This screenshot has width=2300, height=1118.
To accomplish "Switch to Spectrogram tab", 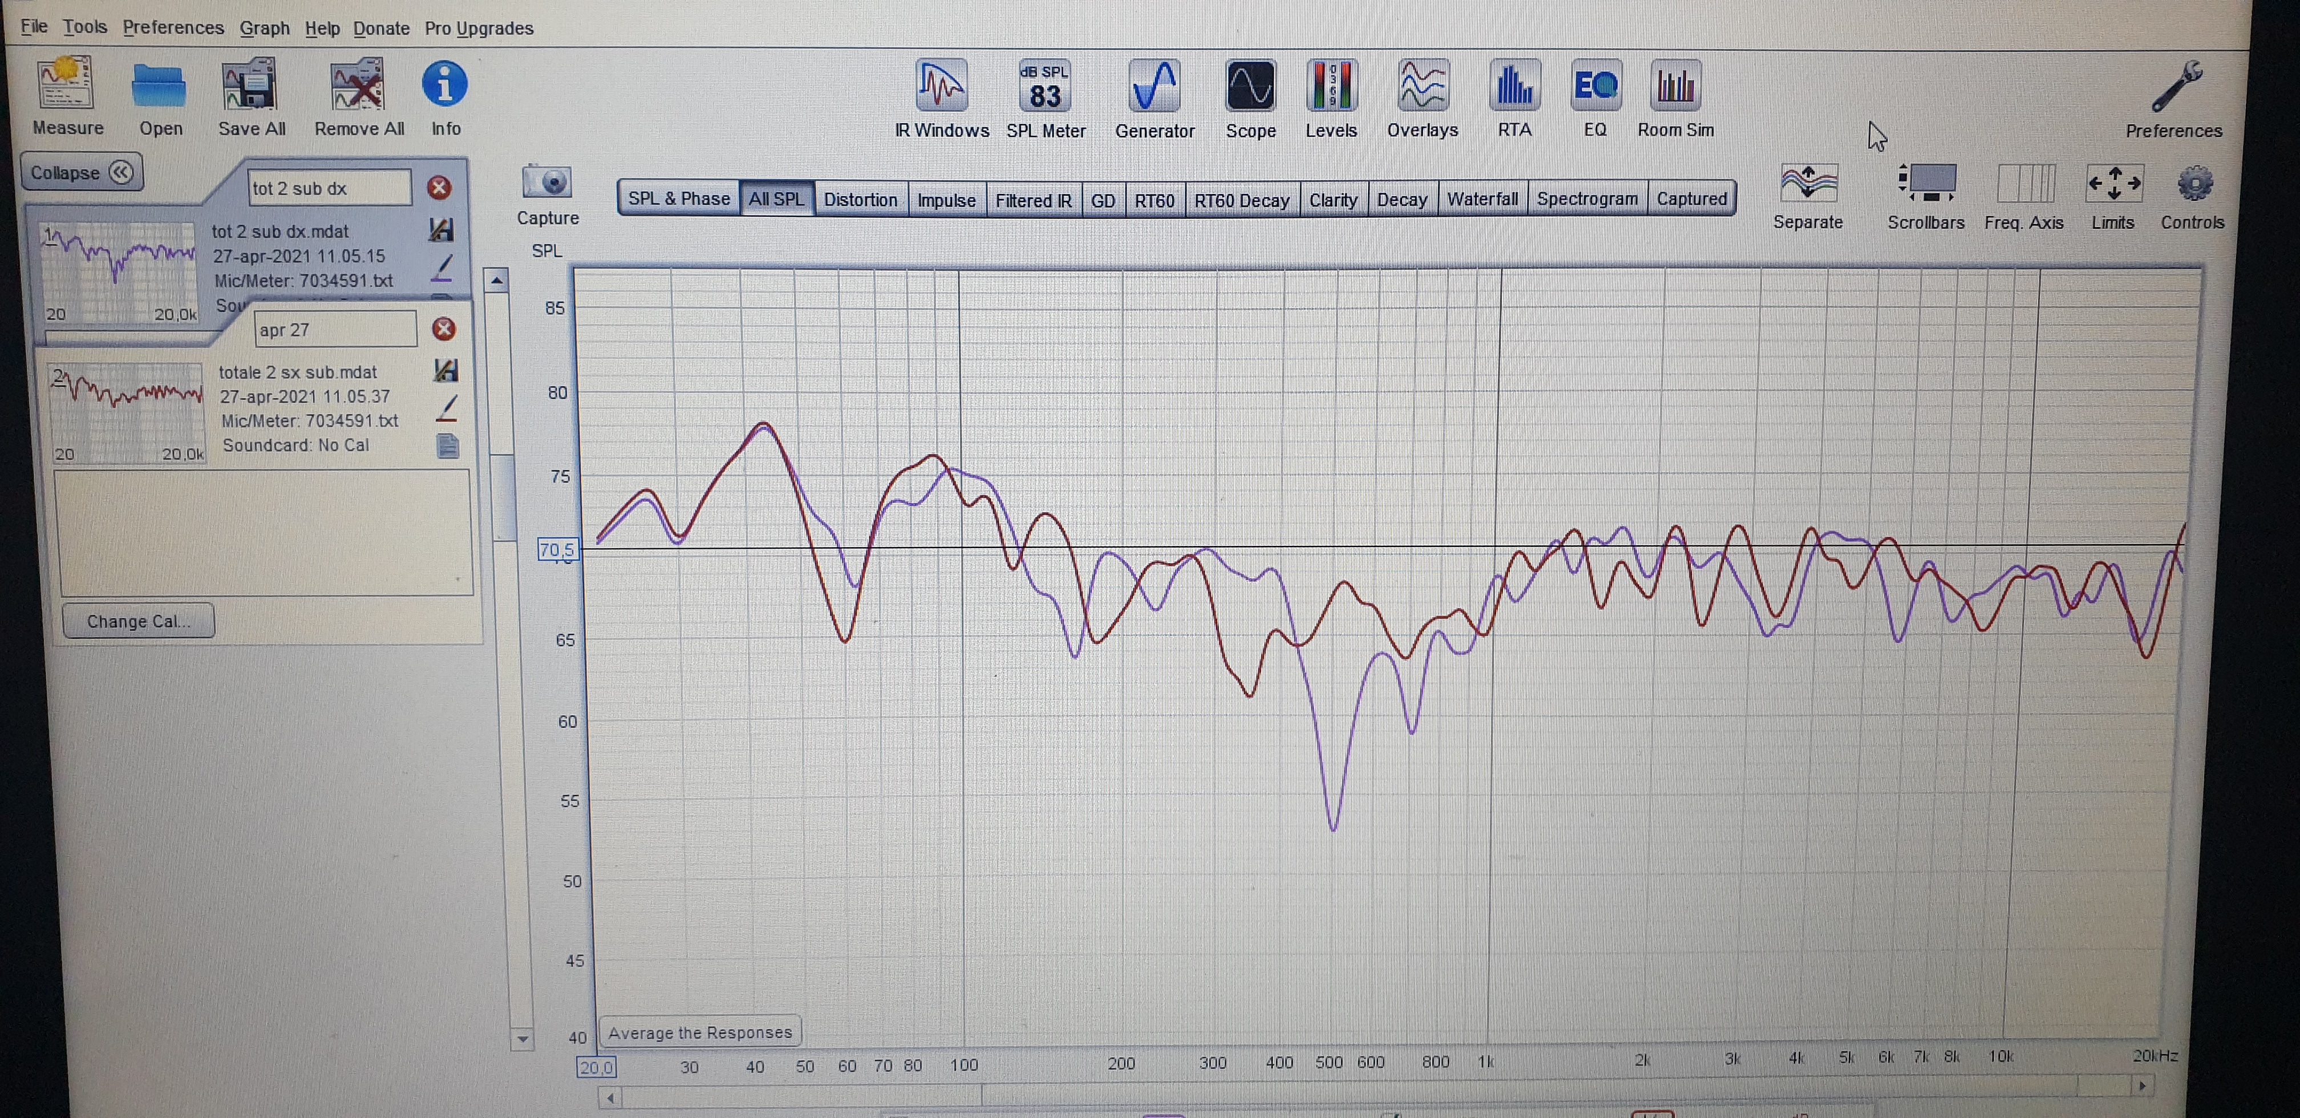I will (x=1586, y=199).
